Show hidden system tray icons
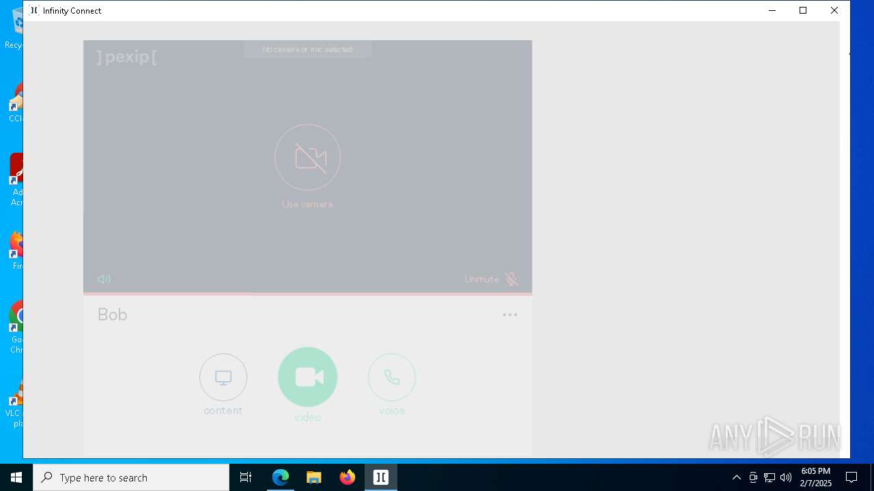874x491 pixels. click(736, 477)
